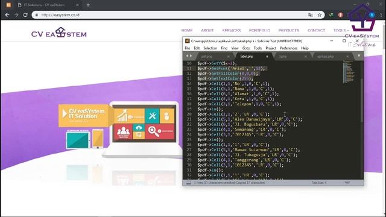
Task: Open Sublime Text Edit menu
Action: pos(197,48)
